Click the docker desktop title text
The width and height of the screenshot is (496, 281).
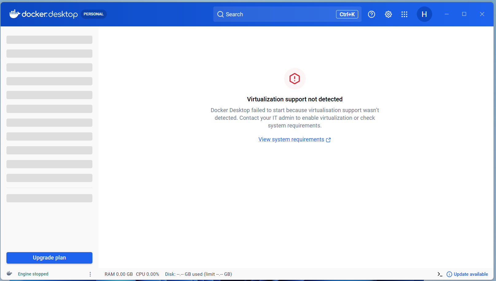tap(50, 14)
